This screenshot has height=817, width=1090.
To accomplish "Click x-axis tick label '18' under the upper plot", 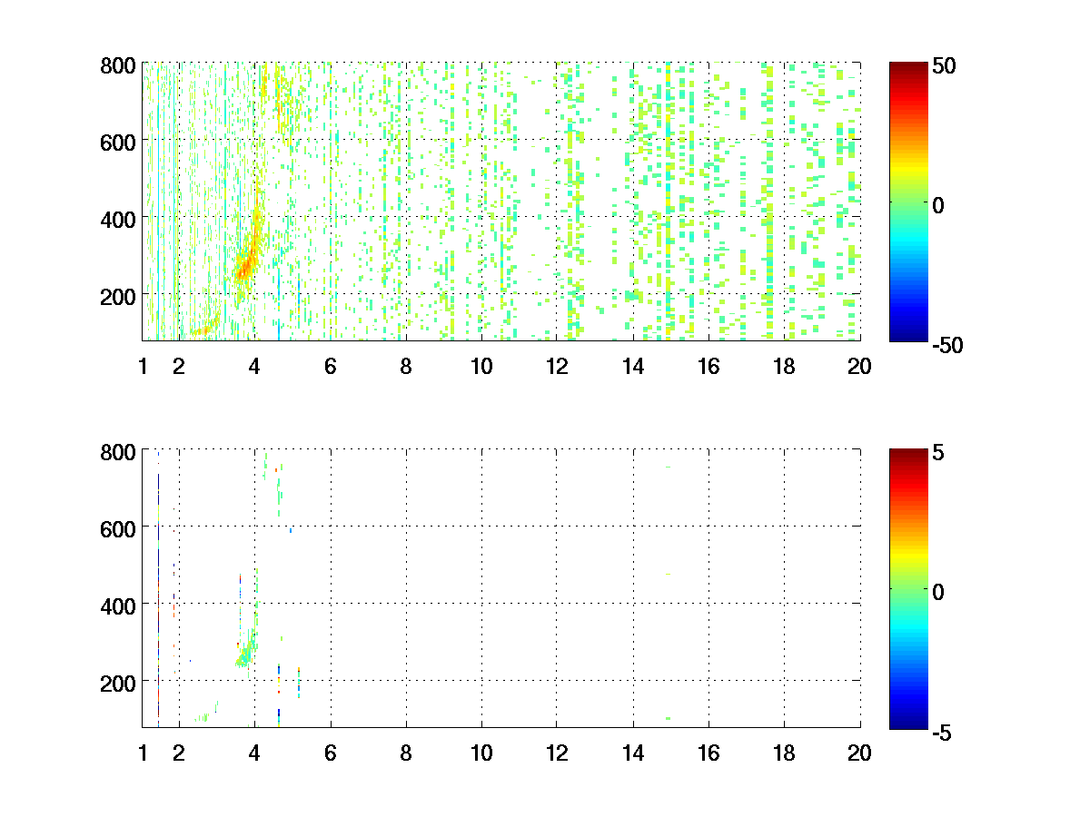I will [x=784, y=367].
